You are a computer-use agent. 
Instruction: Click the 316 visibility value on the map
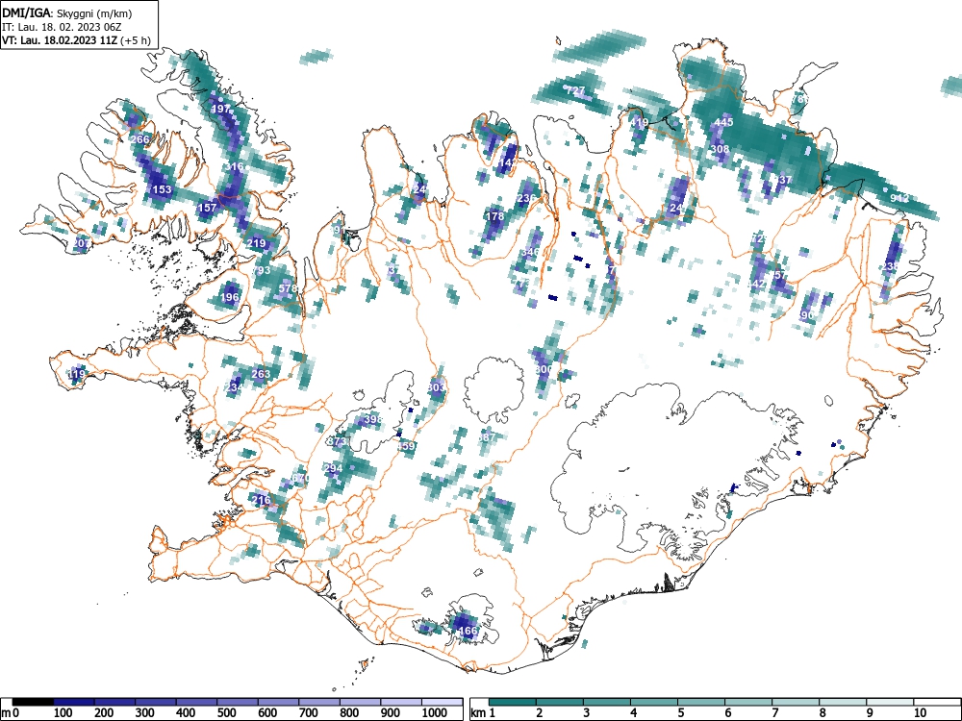pos(235,166)
